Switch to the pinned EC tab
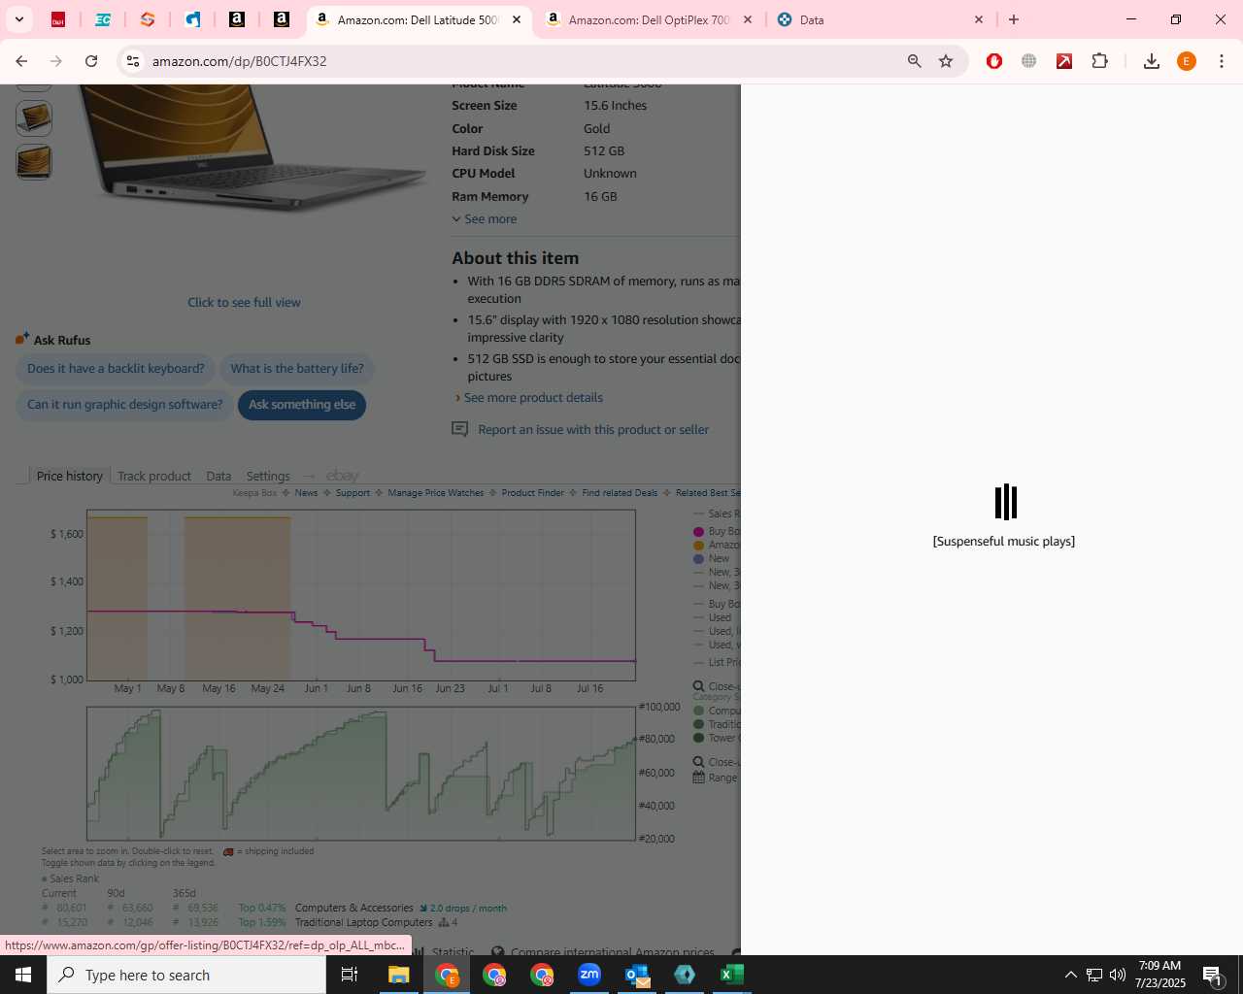1243x994 pixels. coord(103,19)
